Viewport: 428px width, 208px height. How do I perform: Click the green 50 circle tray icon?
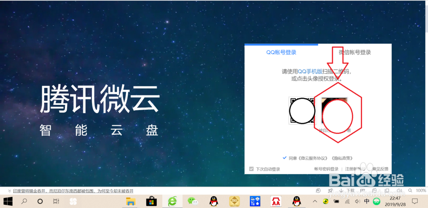[x=377, y=202]
